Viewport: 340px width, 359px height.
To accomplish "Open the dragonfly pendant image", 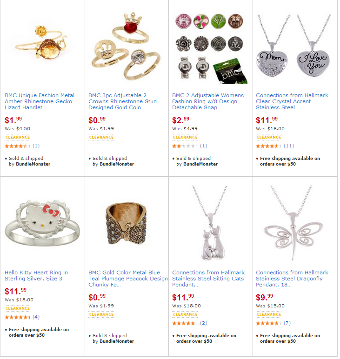I will pyautogui.click(x=293, y=223).
